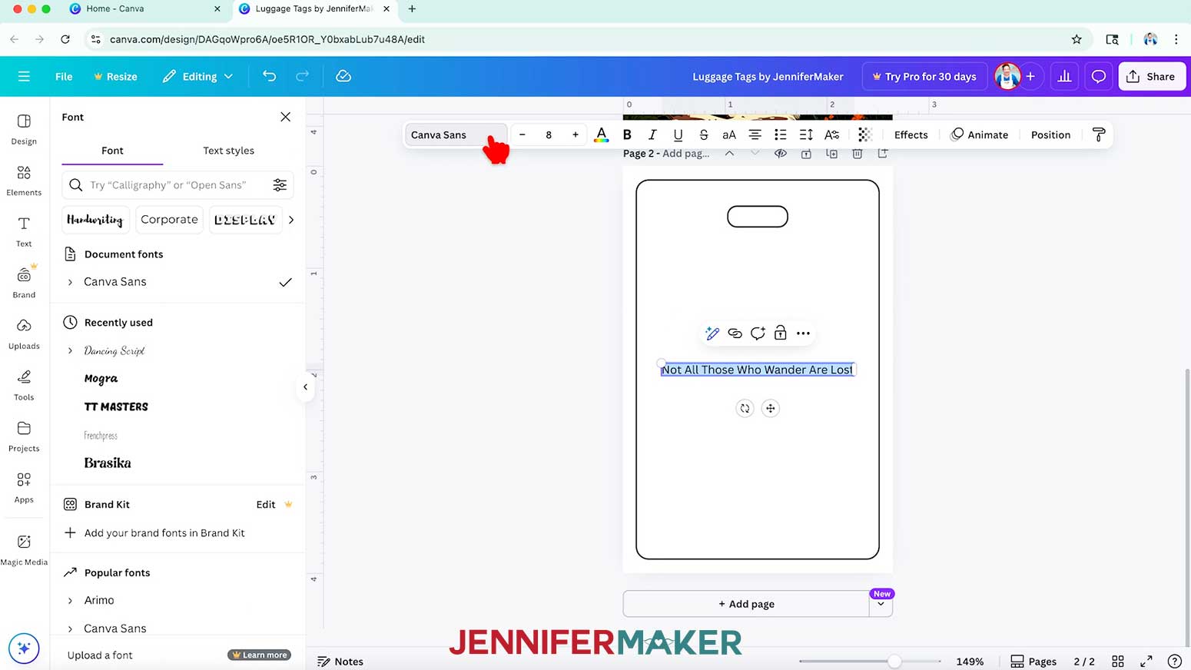The width and height of the screenshot is (1191, 670).
Task: Open the Resize menu
Action: 115,76
